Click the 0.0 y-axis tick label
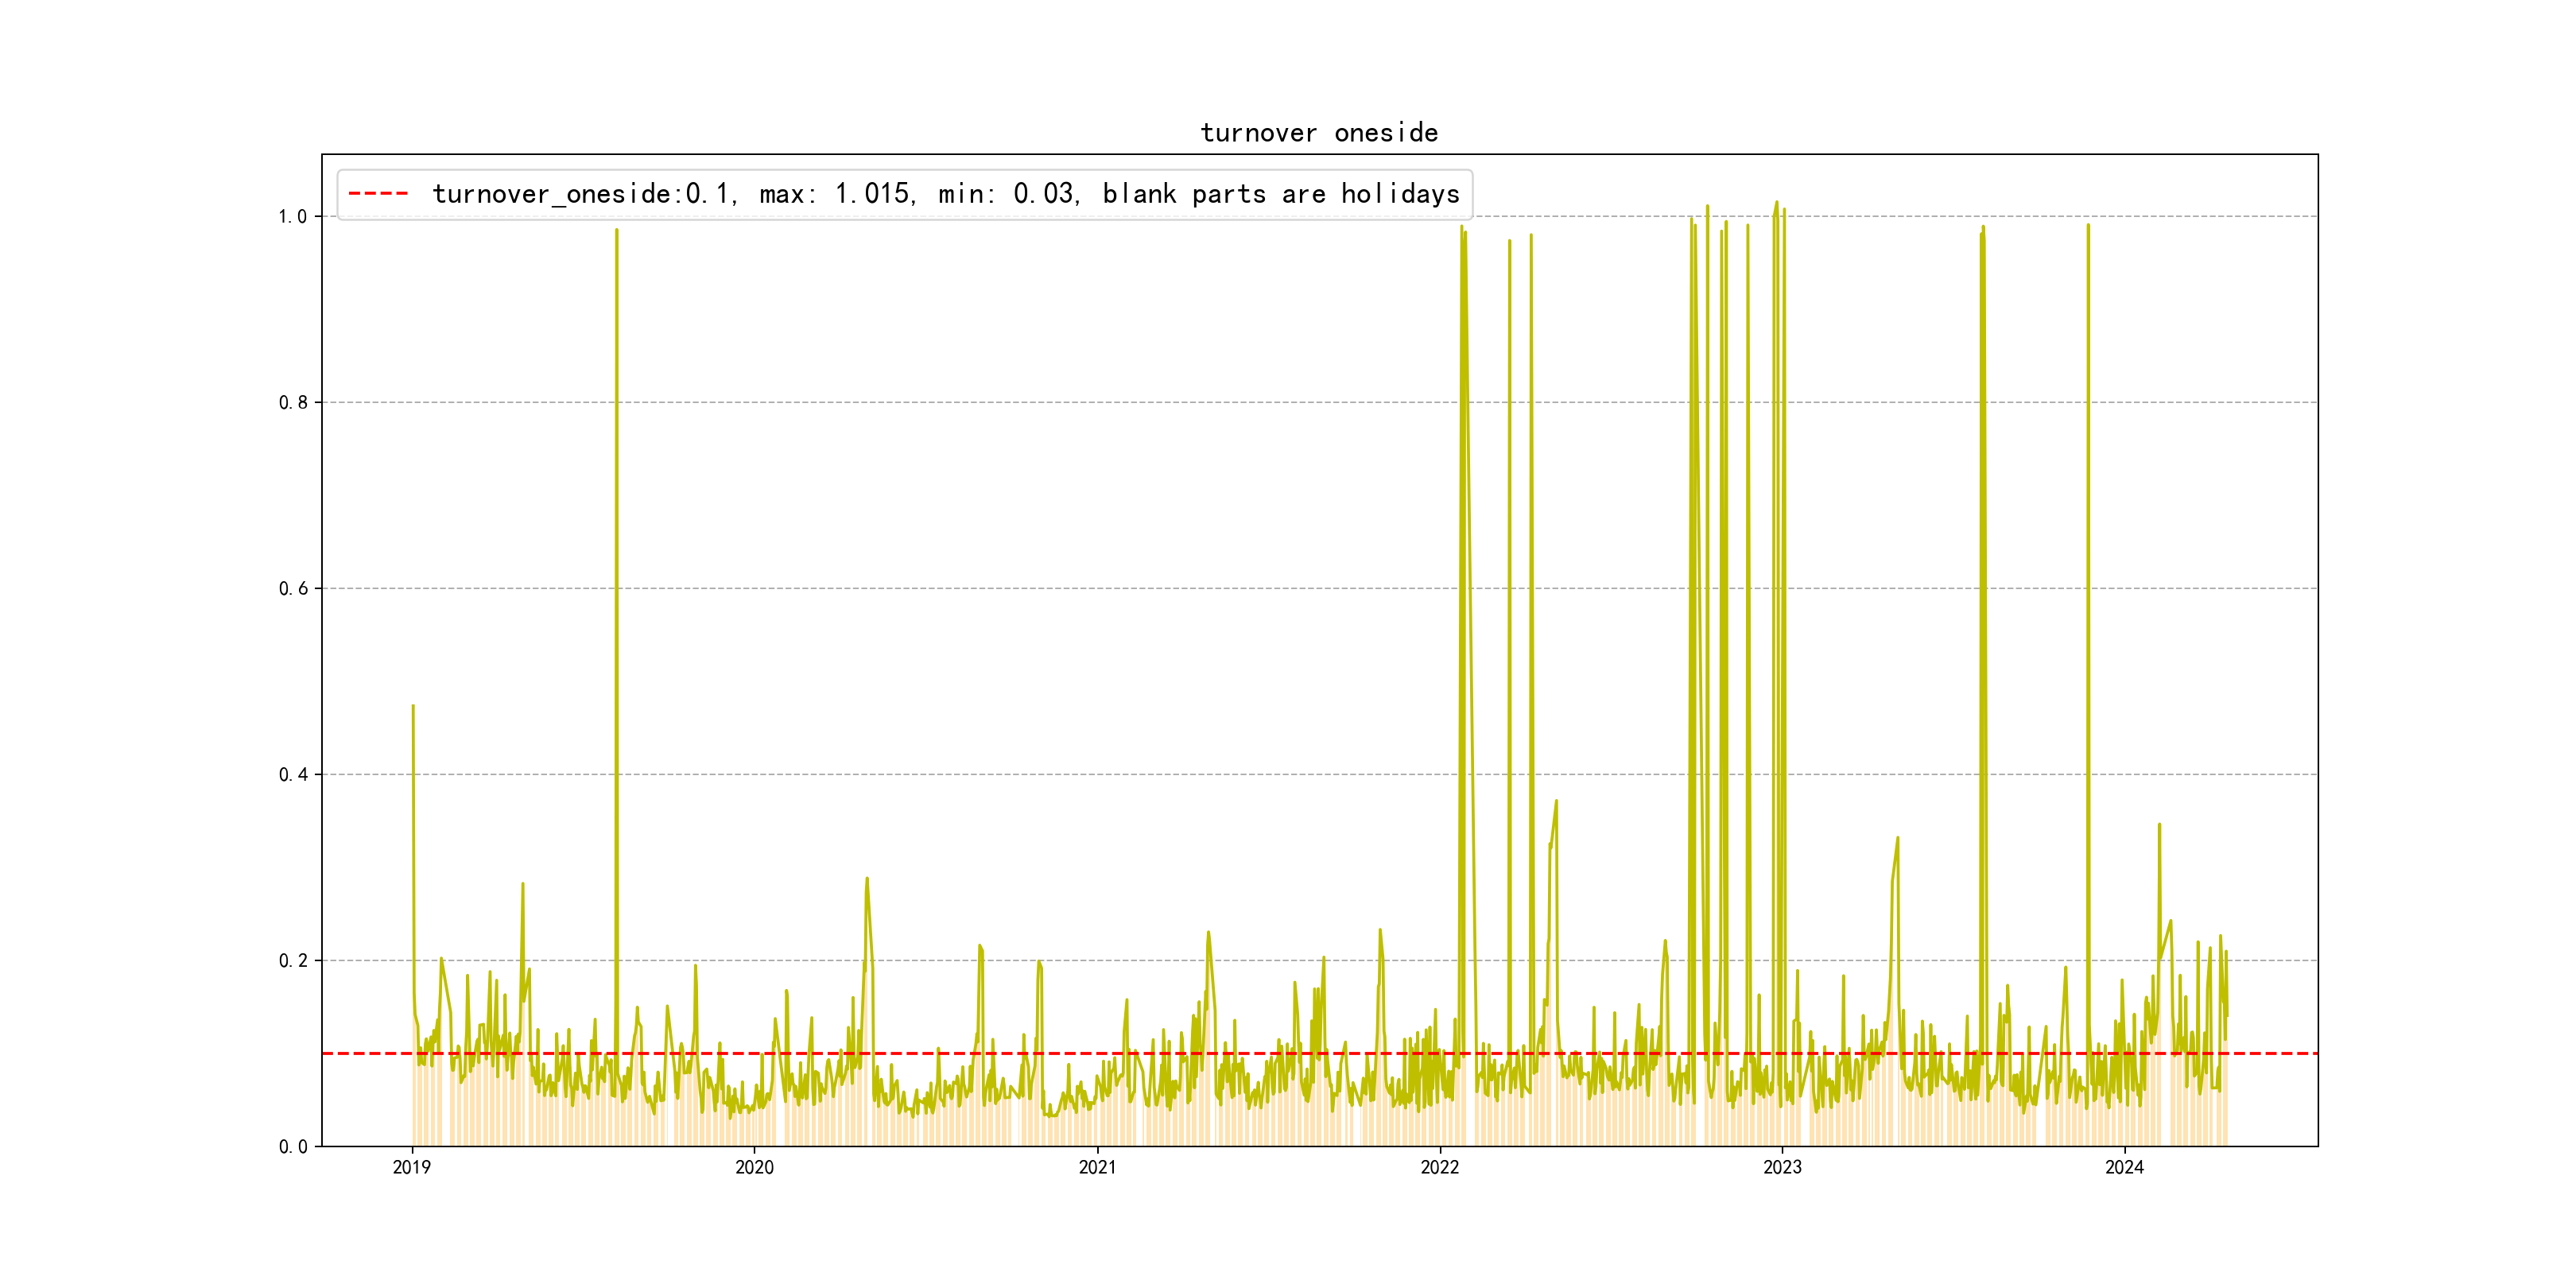2576x1288 pixels. (293, 1147)
